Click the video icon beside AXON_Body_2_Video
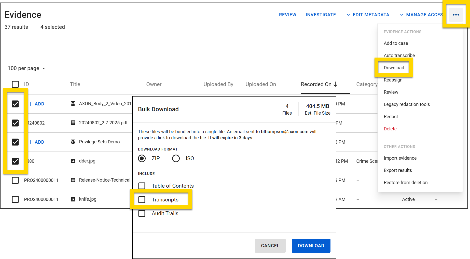Image resolution: width=470 pixels, height=259 pixels. [73, 104]
